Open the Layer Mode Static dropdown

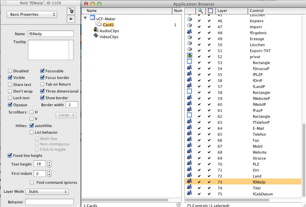(x=47, y=191)
